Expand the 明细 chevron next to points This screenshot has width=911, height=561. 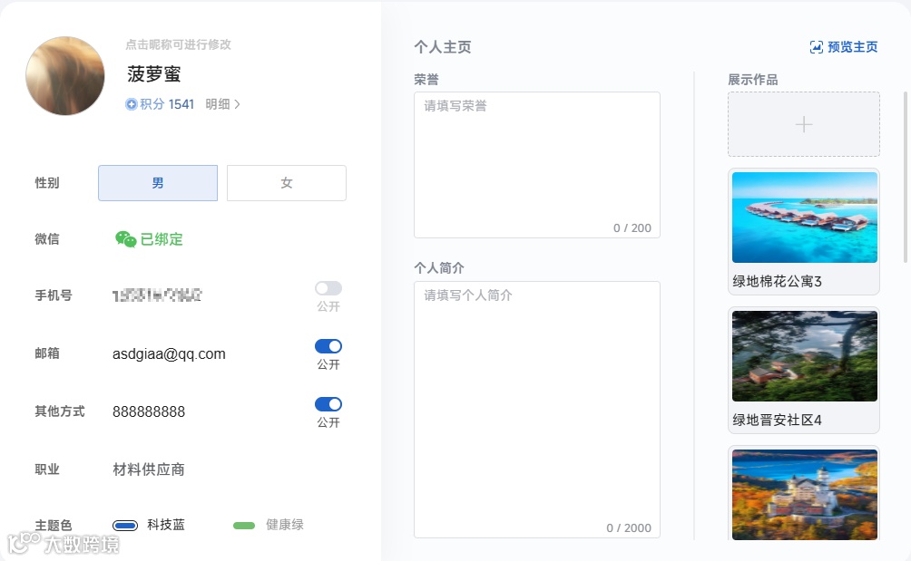pyautogui.click(x=237, y=104)
